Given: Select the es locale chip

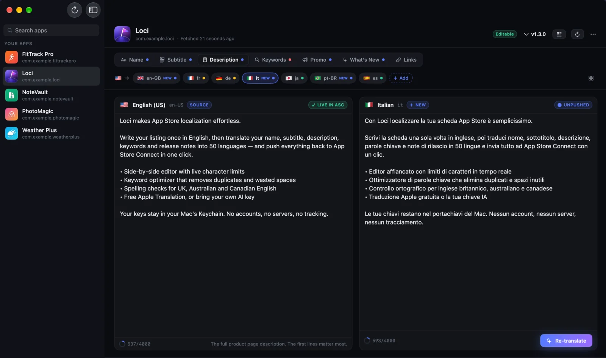Looking at the screenshot, I should (x=373, y=78).
